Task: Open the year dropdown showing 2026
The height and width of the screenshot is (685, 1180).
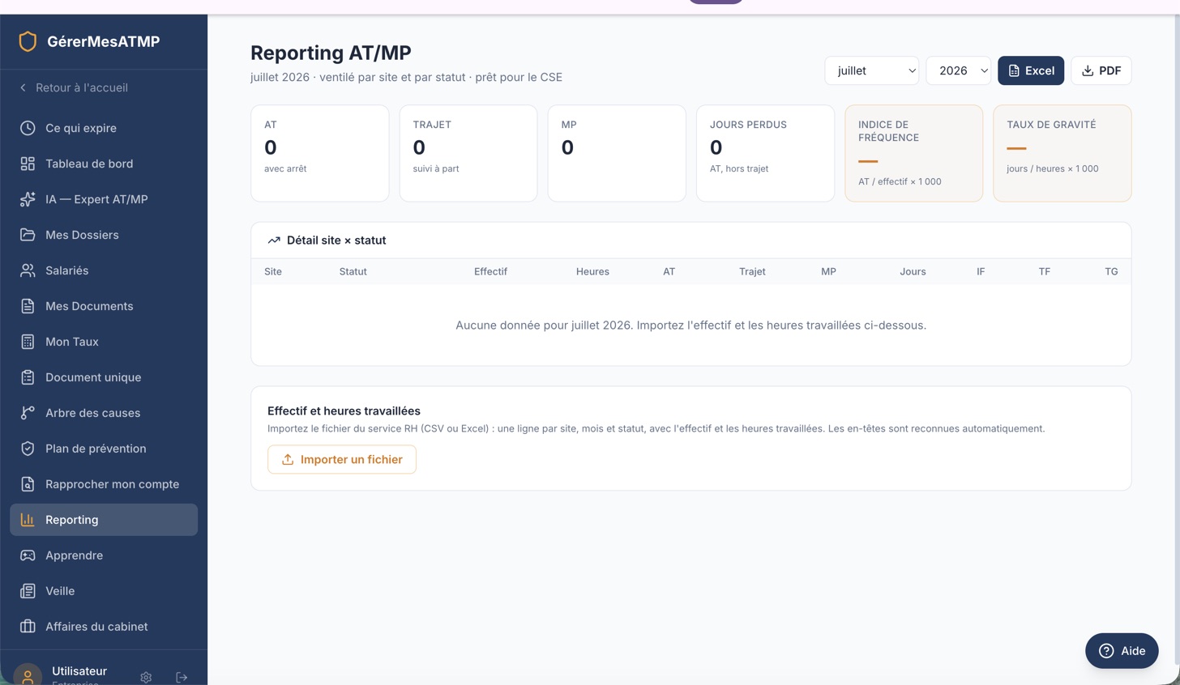Action: click(959, 70)
